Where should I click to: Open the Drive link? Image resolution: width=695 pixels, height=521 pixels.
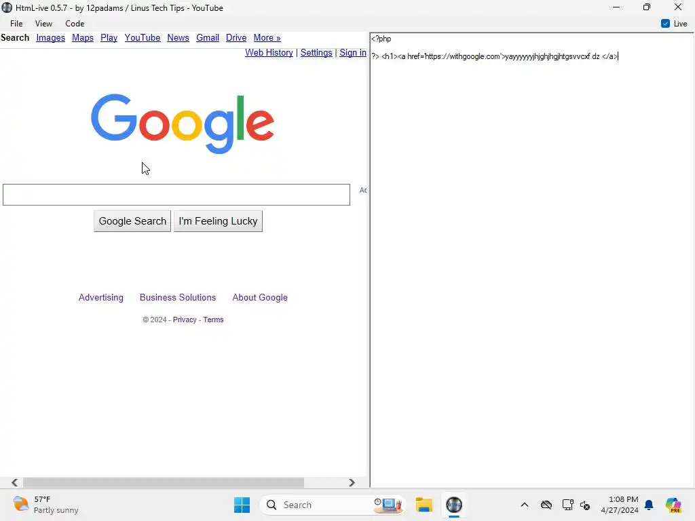click(x=236, y=38)
